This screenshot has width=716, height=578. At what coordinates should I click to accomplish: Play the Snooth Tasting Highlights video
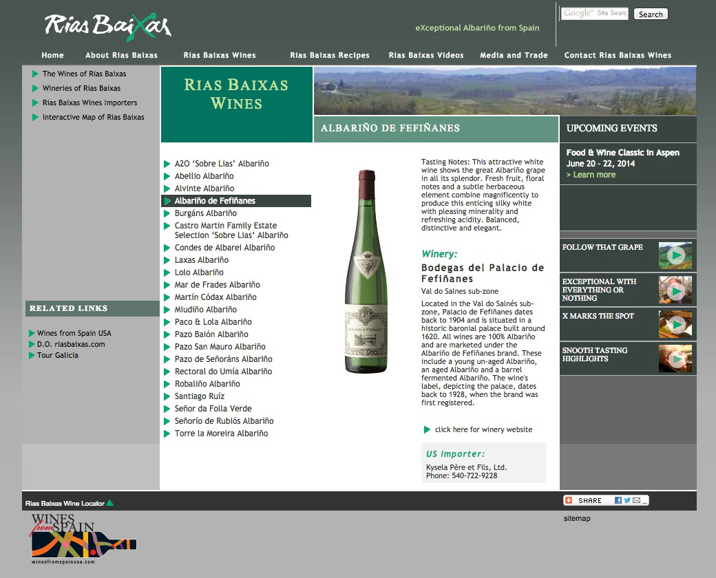pos(675,358)
